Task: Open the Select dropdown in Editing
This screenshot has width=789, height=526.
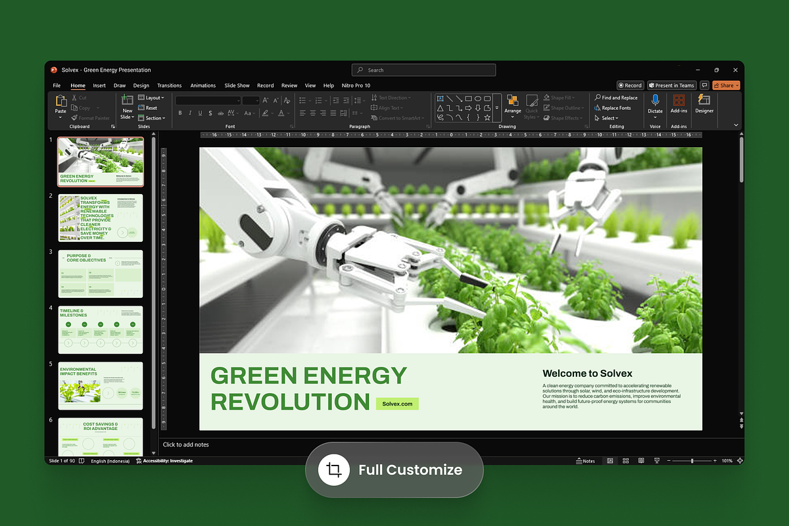Action: click(x=606, y=118)
